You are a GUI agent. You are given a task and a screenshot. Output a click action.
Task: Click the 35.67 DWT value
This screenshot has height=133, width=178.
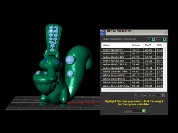[x=149, y=86]
